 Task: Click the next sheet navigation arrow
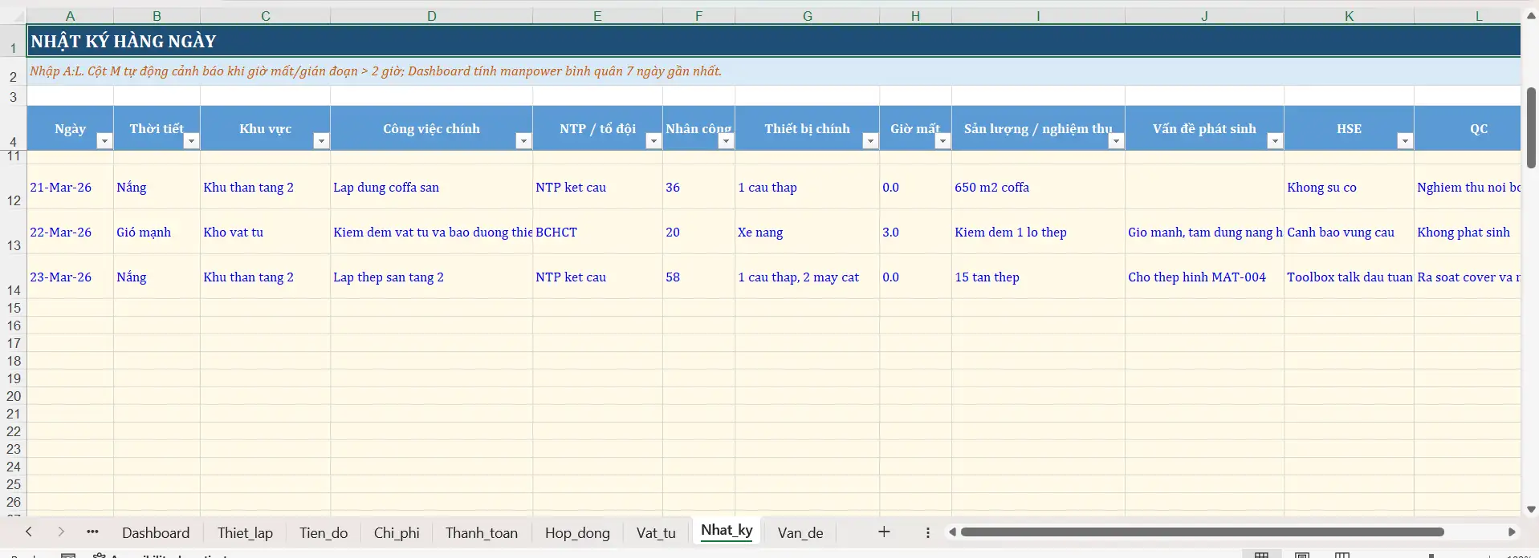(x=61, y=532)
